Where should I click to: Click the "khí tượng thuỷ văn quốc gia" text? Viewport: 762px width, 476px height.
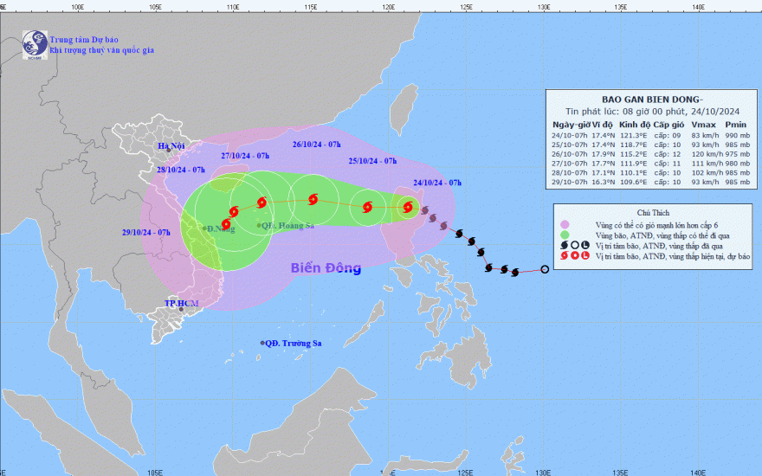[x=101, y=50]
